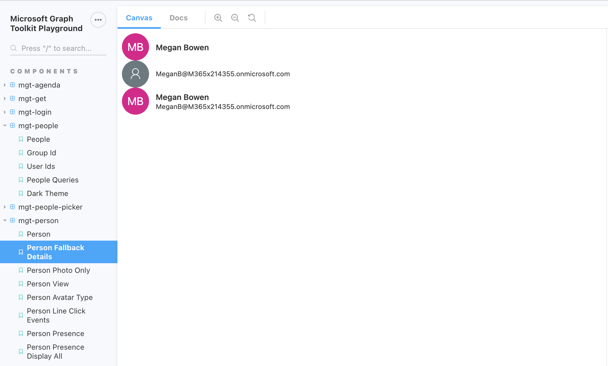Screen dimensions: 608x366
Task: Click the bookmark icon beside Person Presence
Action: [x=21, y=334]
